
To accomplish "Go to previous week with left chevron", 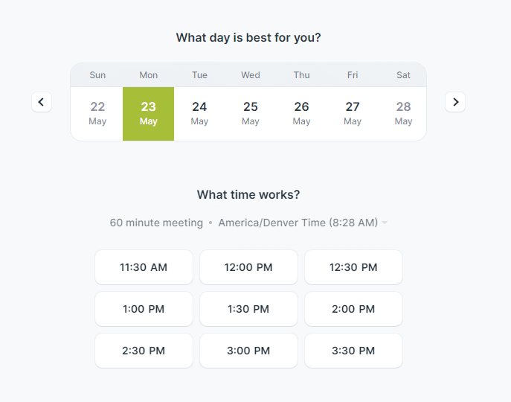I will click(42, 102).
